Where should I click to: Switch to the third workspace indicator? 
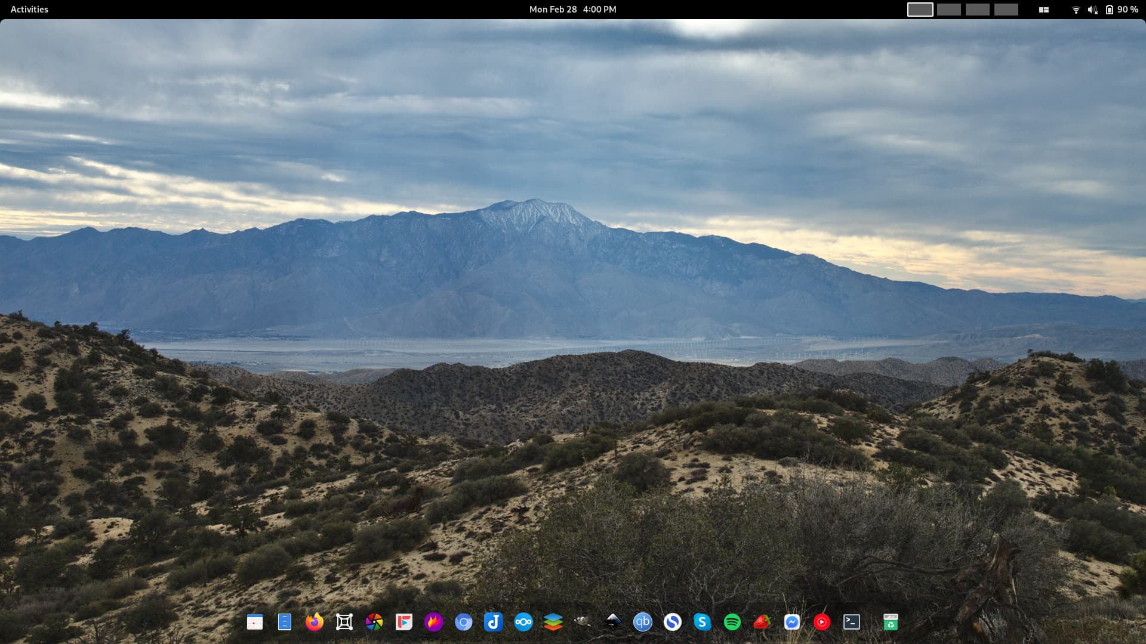click(978, 10)
